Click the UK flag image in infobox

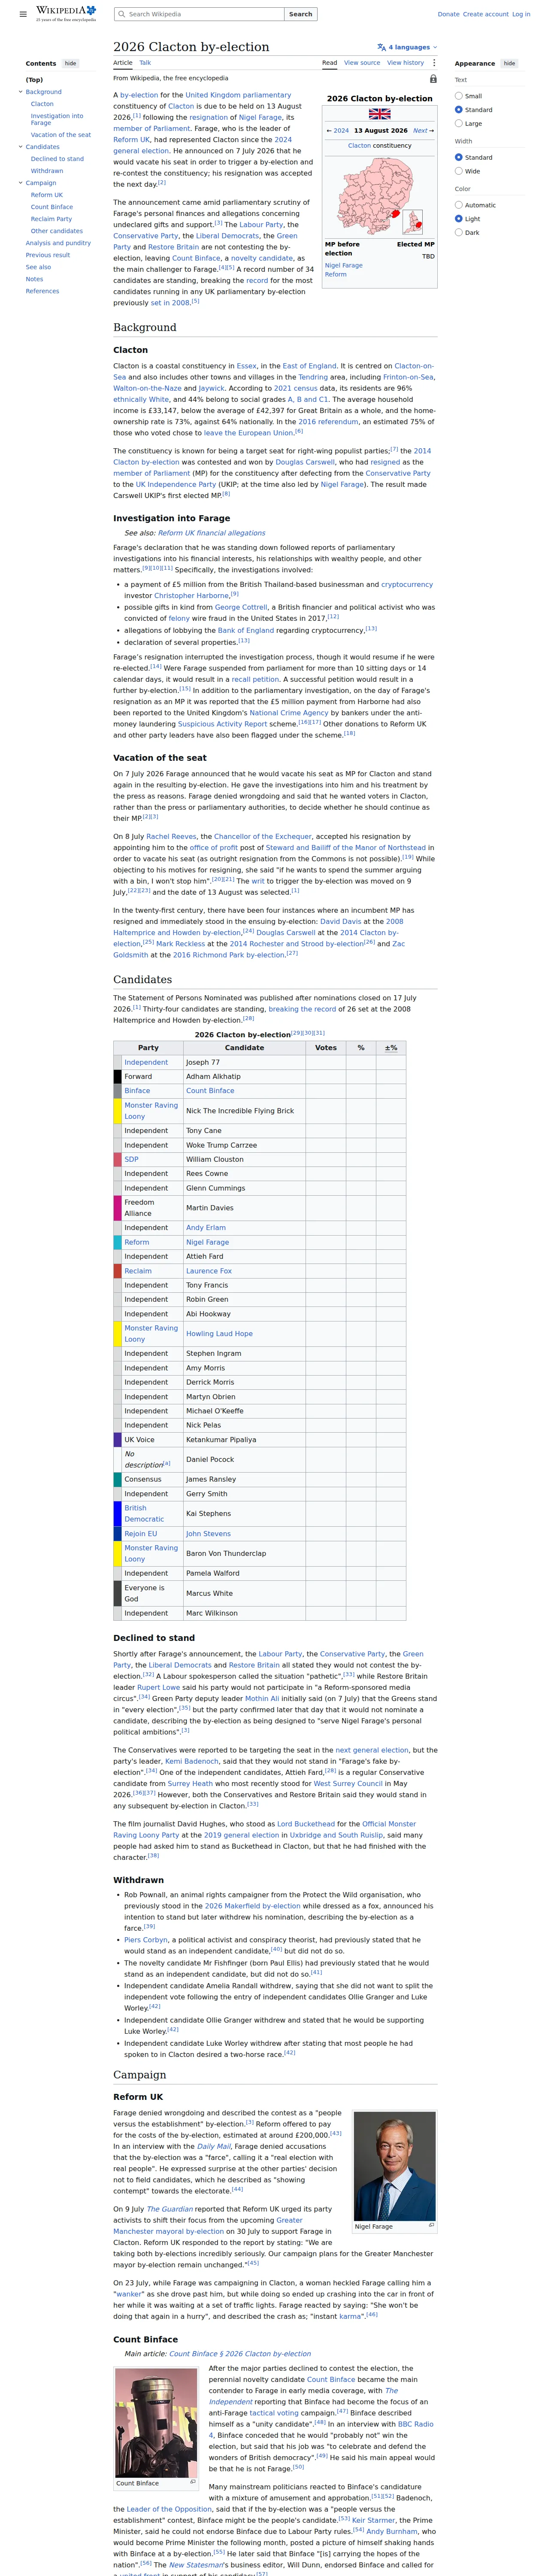[x=380, y=115]
